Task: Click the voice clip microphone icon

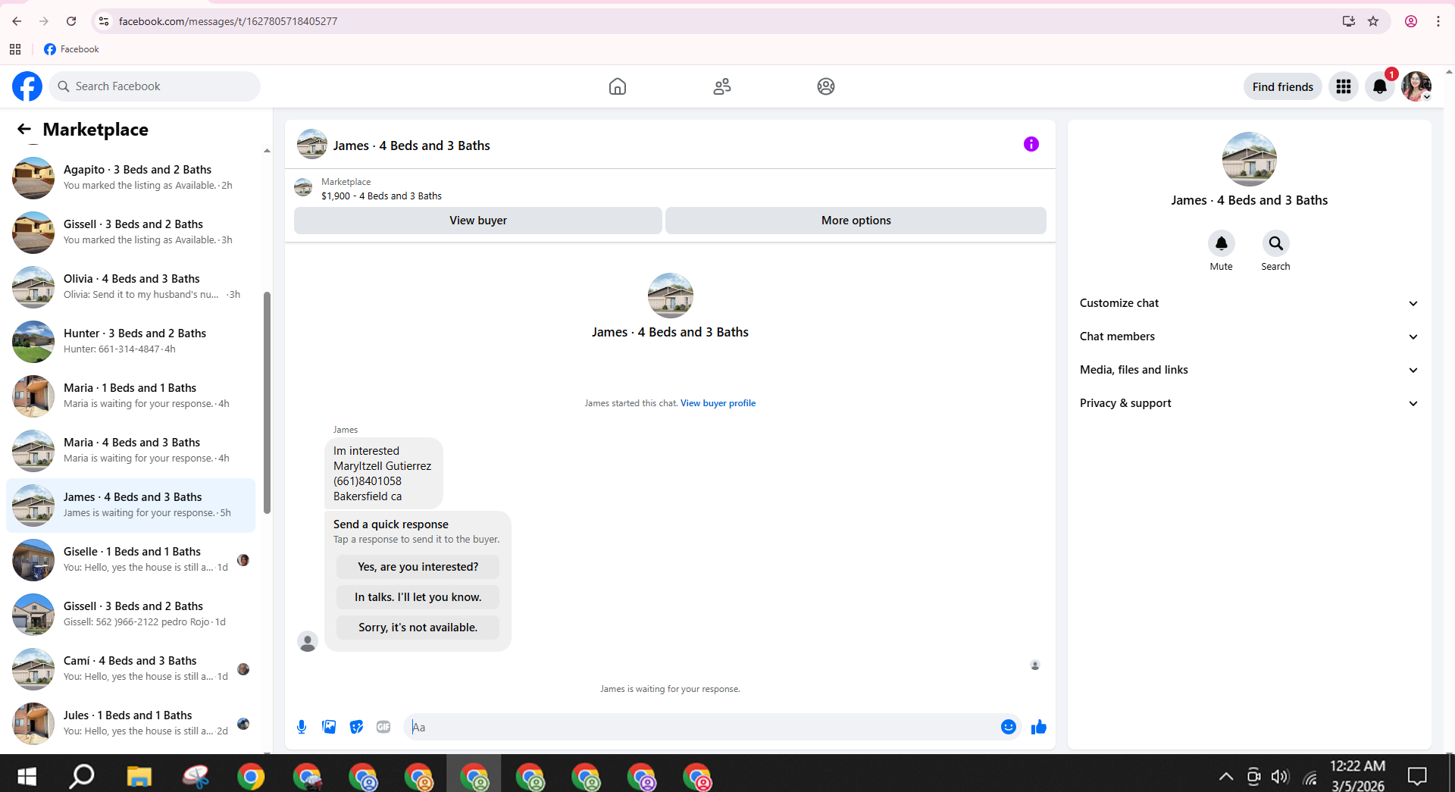Action: [x=302, y=727]
